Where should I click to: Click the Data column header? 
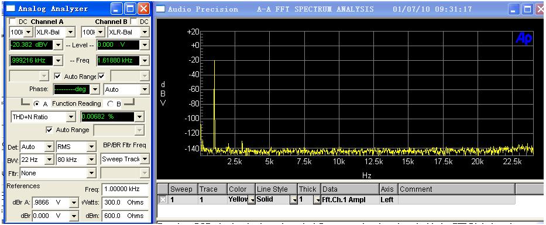pos(350,189)
